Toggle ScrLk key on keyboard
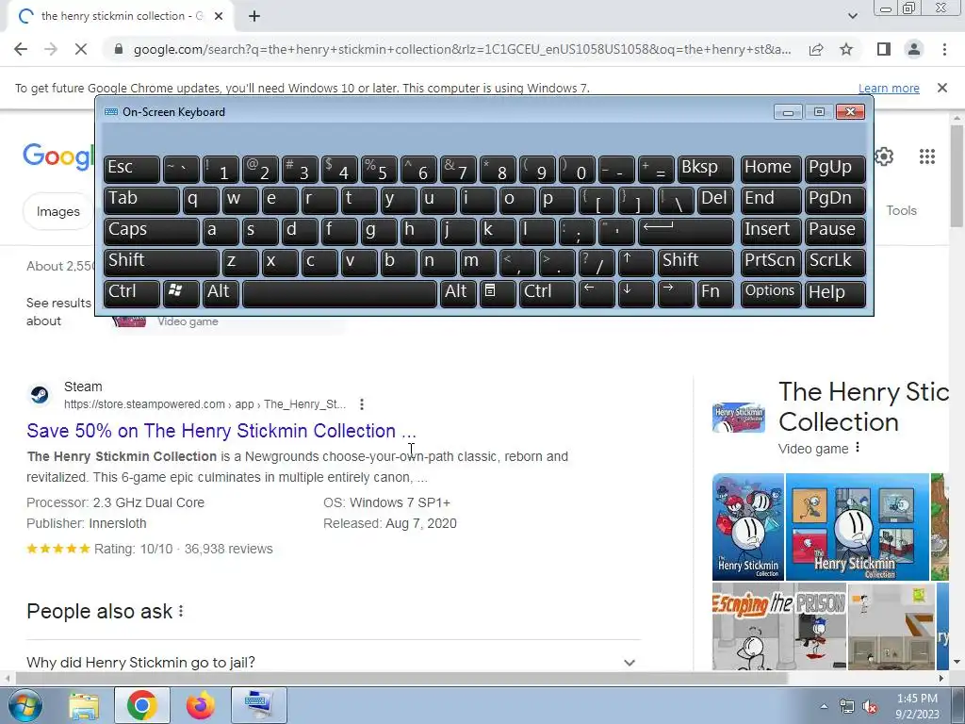965x724 pixels. (835, 262)
